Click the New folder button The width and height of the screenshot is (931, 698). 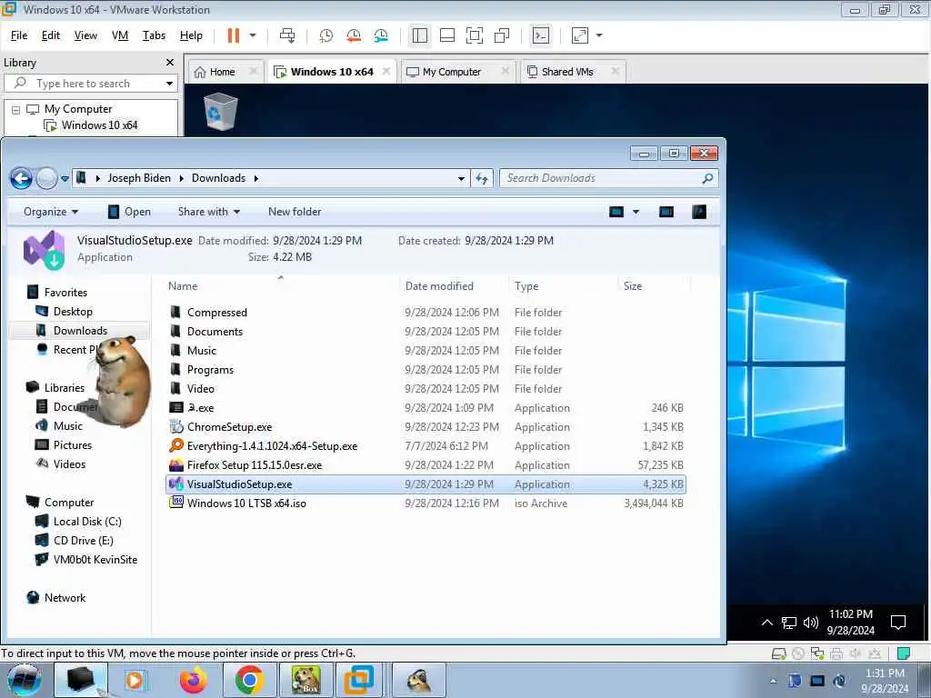click(x=295, y=212)
